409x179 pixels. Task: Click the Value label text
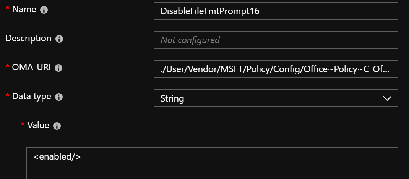click(x=38, y=125)
